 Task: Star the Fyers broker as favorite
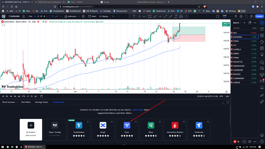coord(136,121)
